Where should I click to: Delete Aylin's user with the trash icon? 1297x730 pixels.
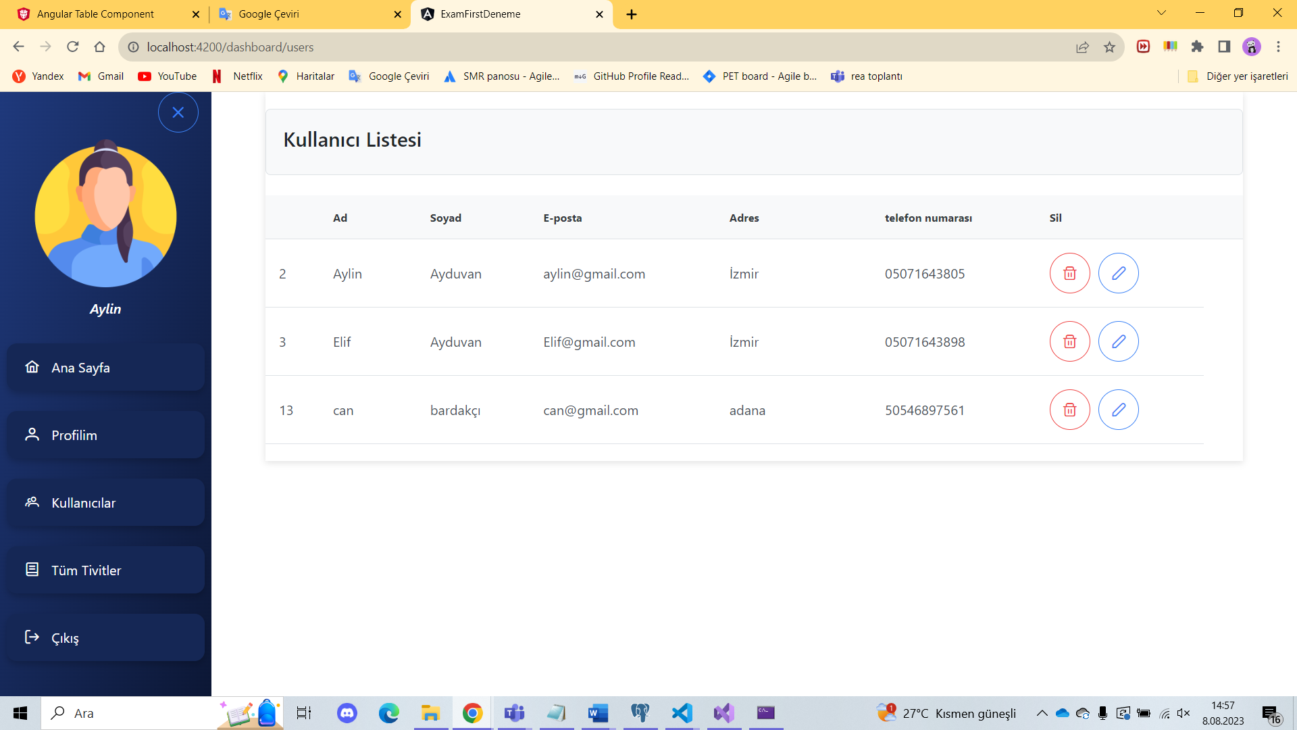click(1069, 273)
